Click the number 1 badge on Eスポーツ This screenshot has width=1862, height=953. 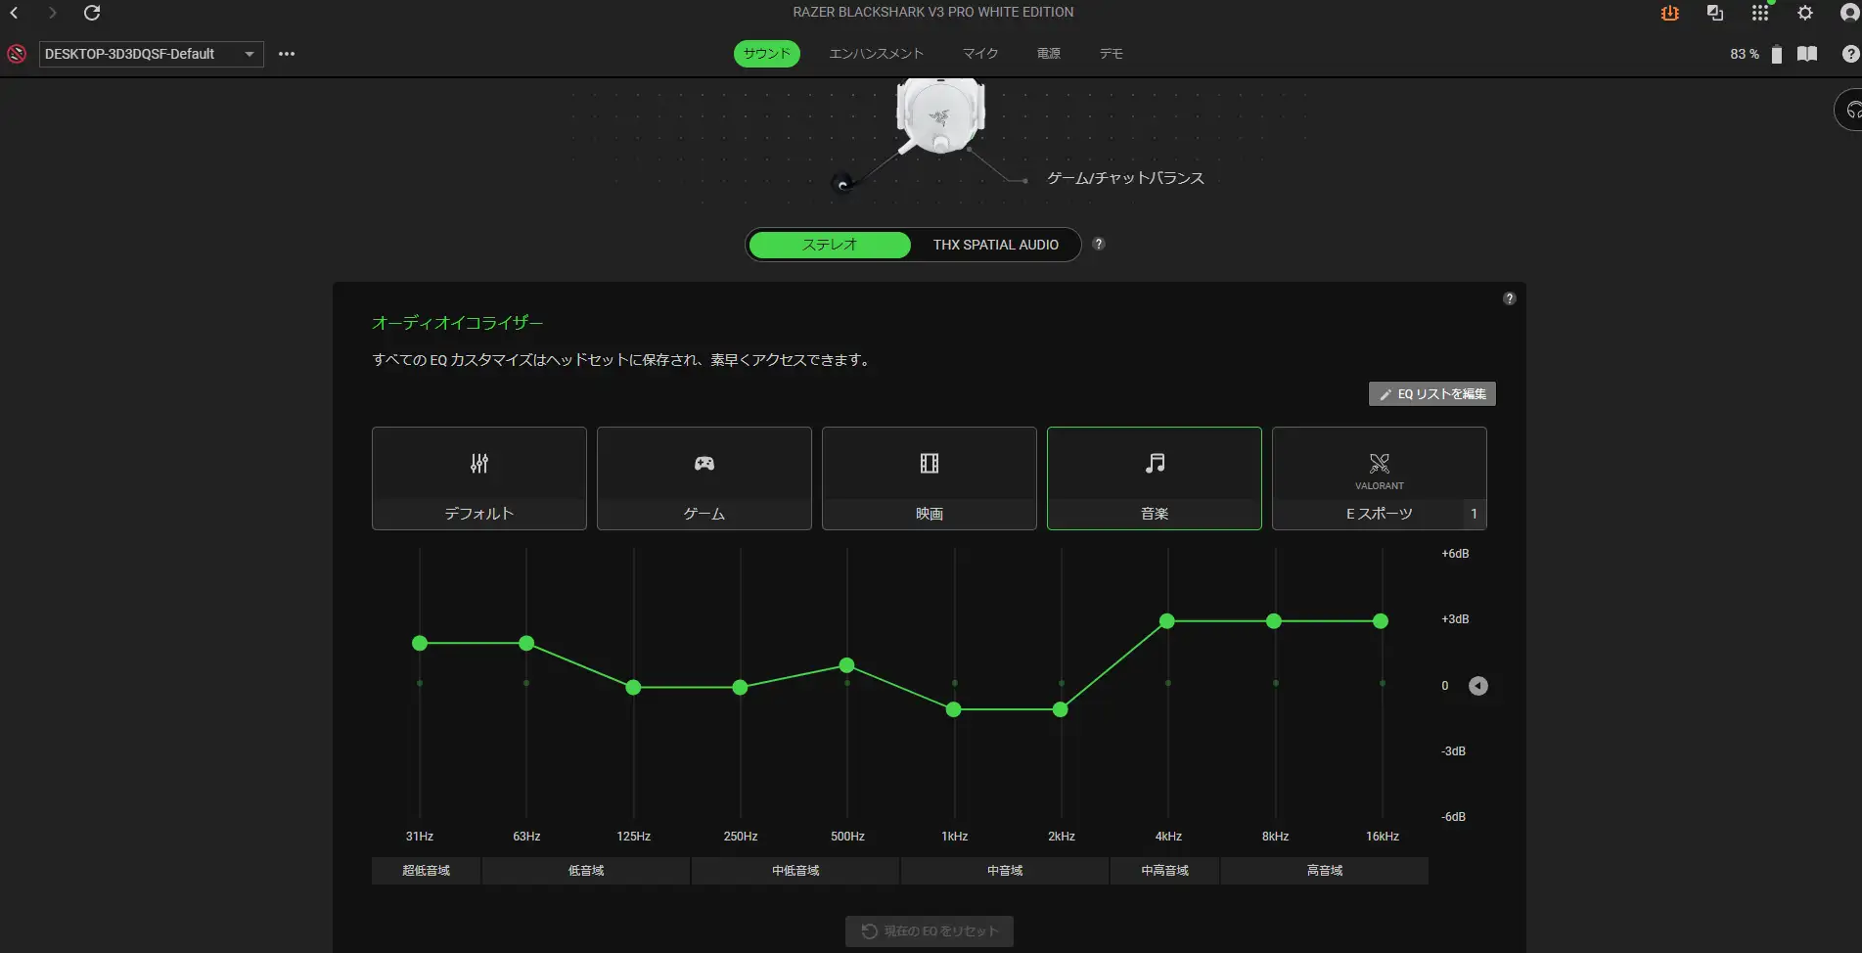pyautogui.click(x=1475, y=514)
